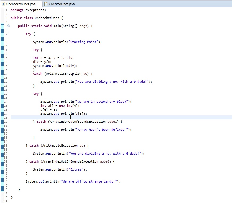Click the Java file icon on CheckedOnes.java tab
Image resolution: width=246 pixels, height=203 pixels.
[x=46, y=4]
